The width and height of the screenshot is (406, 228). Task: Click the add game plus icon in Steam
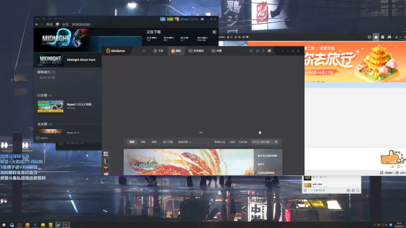tap(38, 138)
